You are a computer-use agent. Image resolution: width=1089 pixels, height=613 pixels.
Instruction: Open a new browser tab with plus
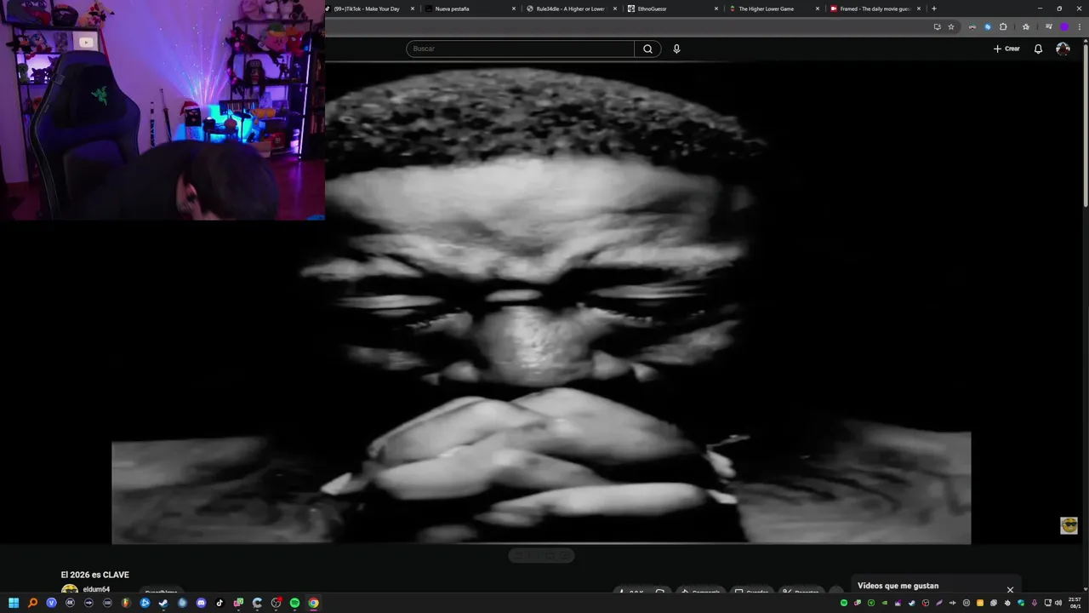[934, 9]
